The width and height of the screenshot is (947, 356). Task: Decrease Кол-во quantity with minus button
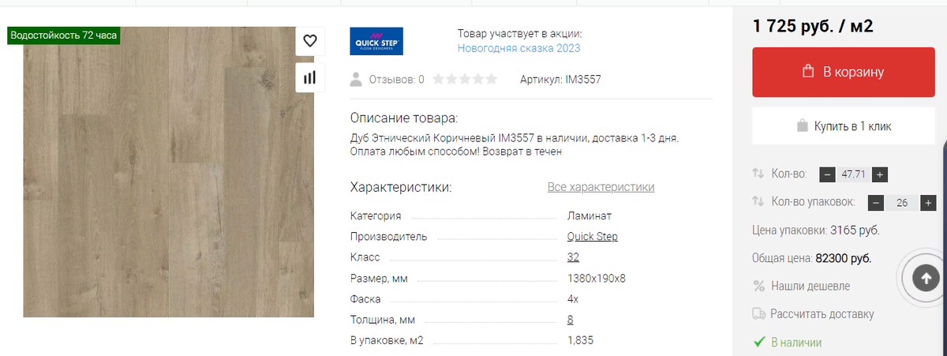click(827, 174)
